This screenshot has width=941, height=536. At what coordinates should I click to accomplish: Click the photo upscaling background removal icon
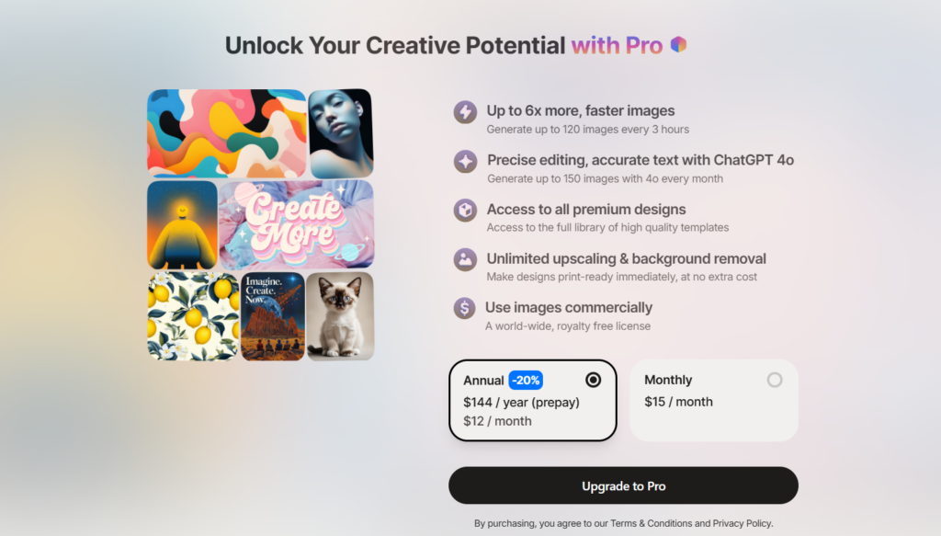click(465, 260)
